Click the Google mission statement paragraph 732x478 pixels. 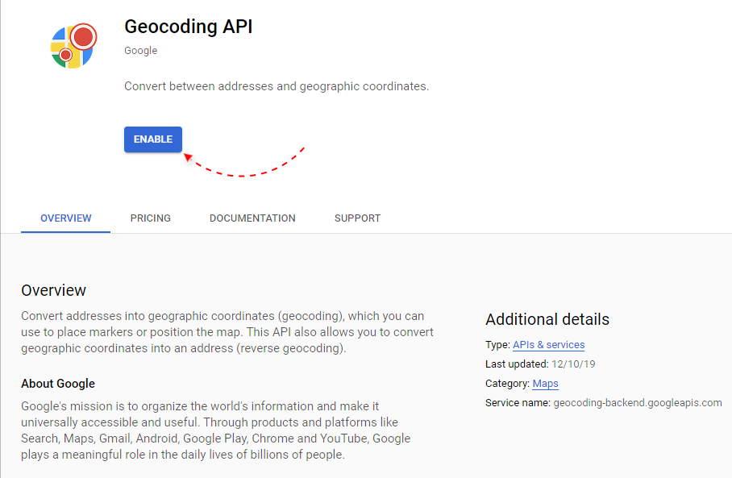click(216, 430)
